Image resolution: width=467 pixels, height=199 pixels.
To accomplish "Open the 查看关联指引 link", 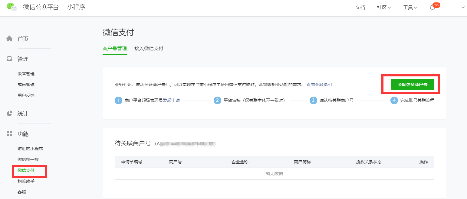I will point(319,85).
